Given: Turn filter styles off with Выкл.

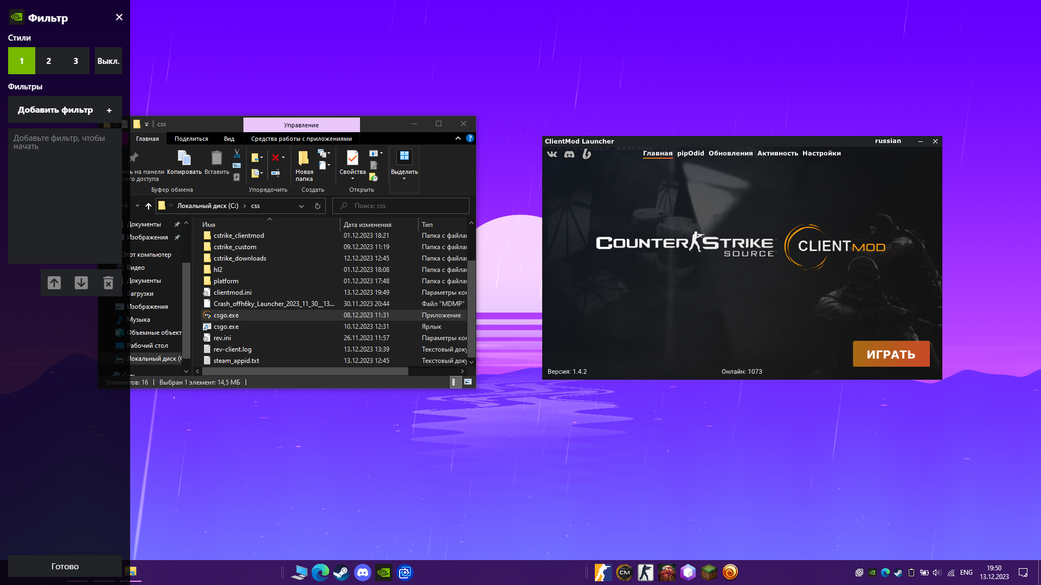Looking at the screenshot, I should pyautogui.click(x=108, y=61).
